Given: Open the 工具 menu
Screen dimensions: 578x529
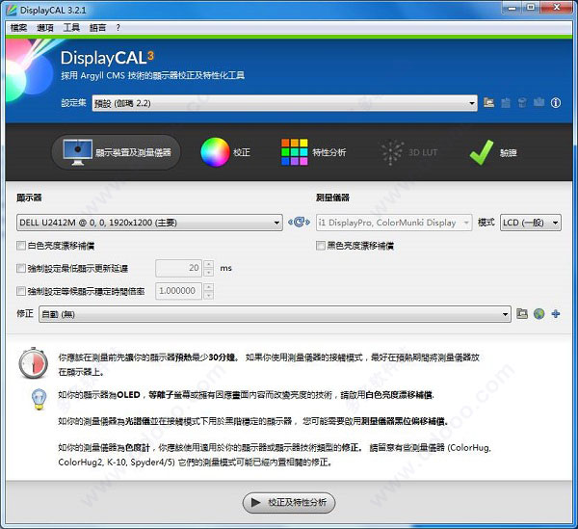Looking at the screenshot, I should [71, 28].
